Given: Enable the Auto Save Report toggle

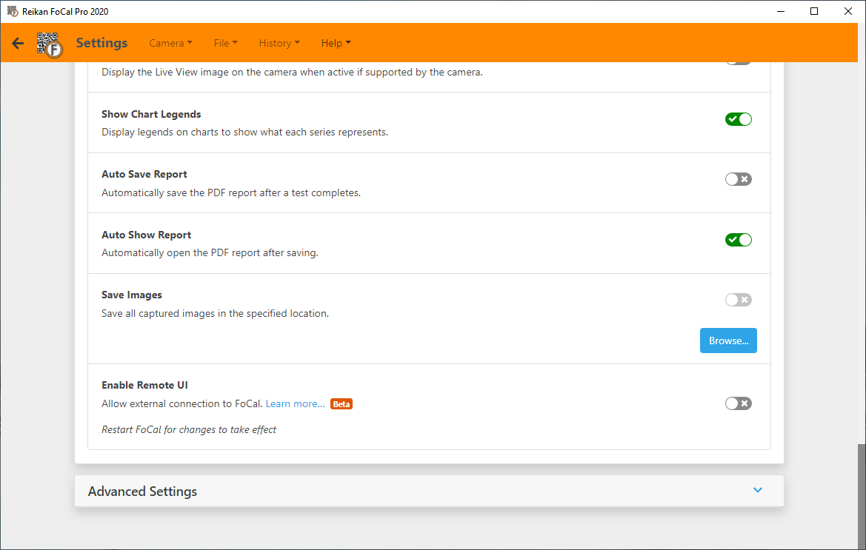Looking at the screenshot, I should 739,179.
